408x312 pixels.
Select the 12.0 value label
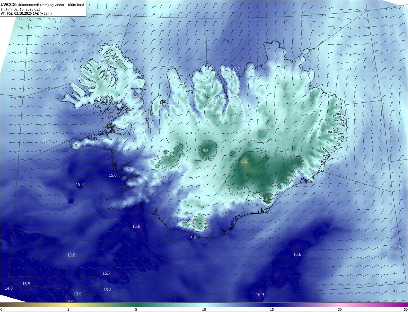click(87, 37)
